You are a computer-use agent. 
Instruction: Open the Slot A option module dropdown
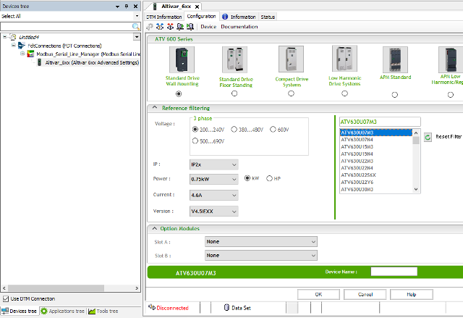click(260, 241)
